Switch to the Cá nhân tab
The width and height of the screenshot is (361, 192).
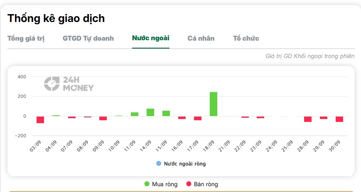point(201,39)
